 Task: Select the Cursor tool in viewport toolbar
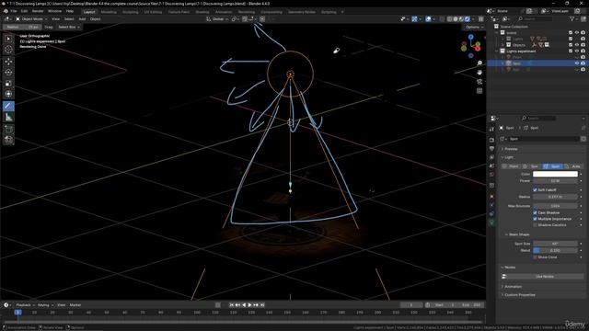[x=8, y=49]
